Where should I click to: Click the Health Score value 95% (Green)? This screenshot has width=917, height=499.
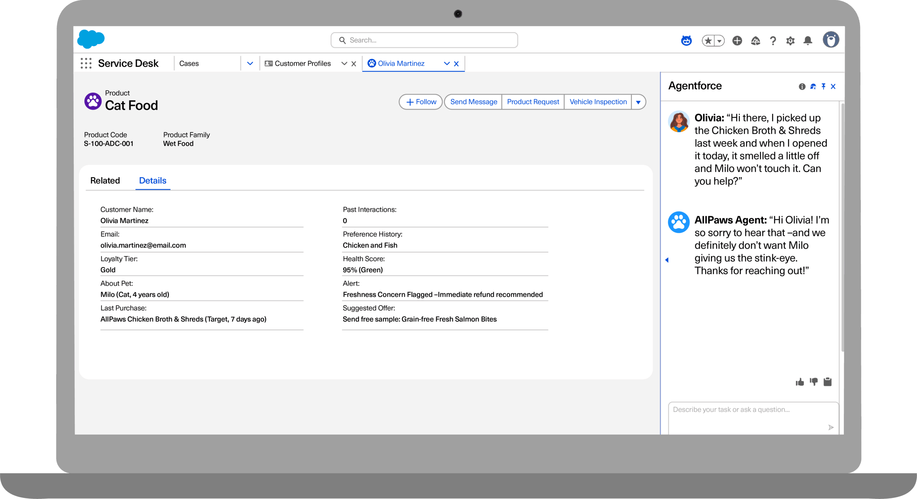pos(363,270)
